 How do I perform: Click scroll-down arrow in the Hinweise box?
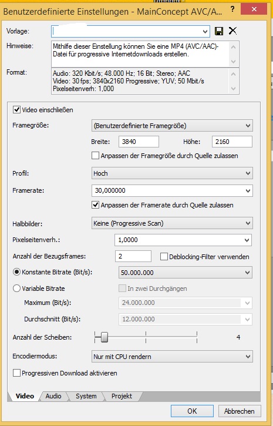(x=234, y=62)
